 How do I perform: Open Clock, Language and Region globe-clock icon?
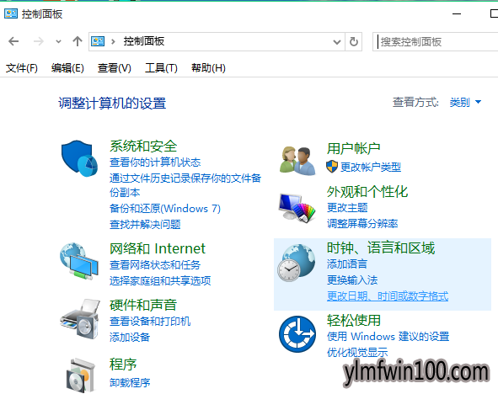297,263
